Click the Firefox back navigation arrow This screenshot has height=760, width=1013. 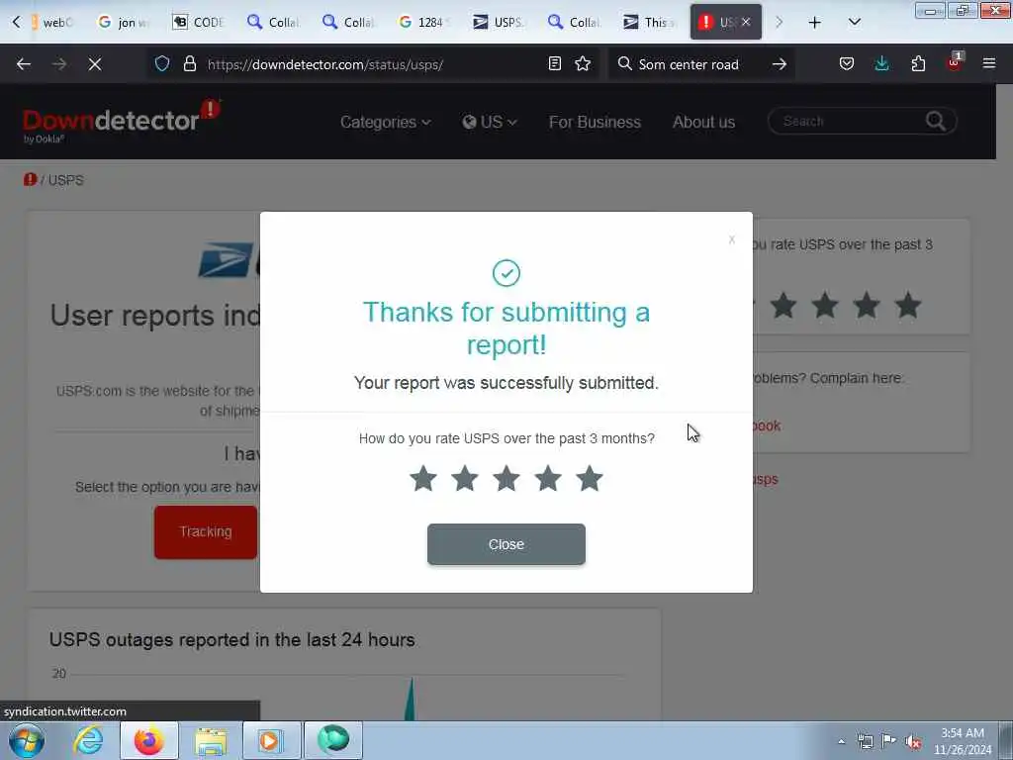click(24, 64)
